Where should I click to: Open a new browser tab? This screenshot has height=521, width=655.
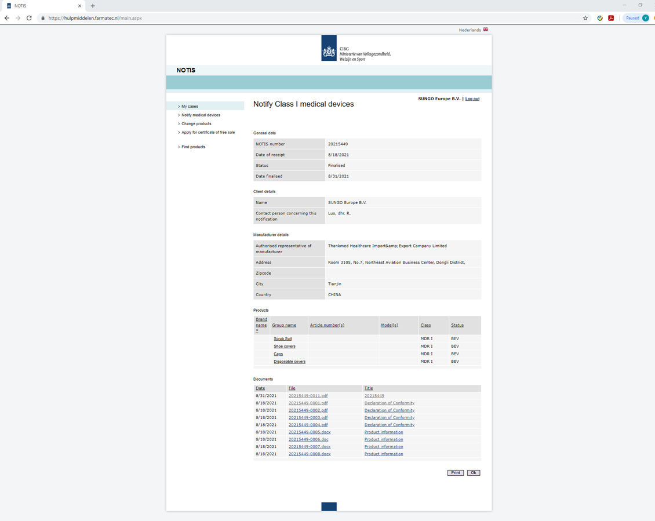tap(93, 6)
